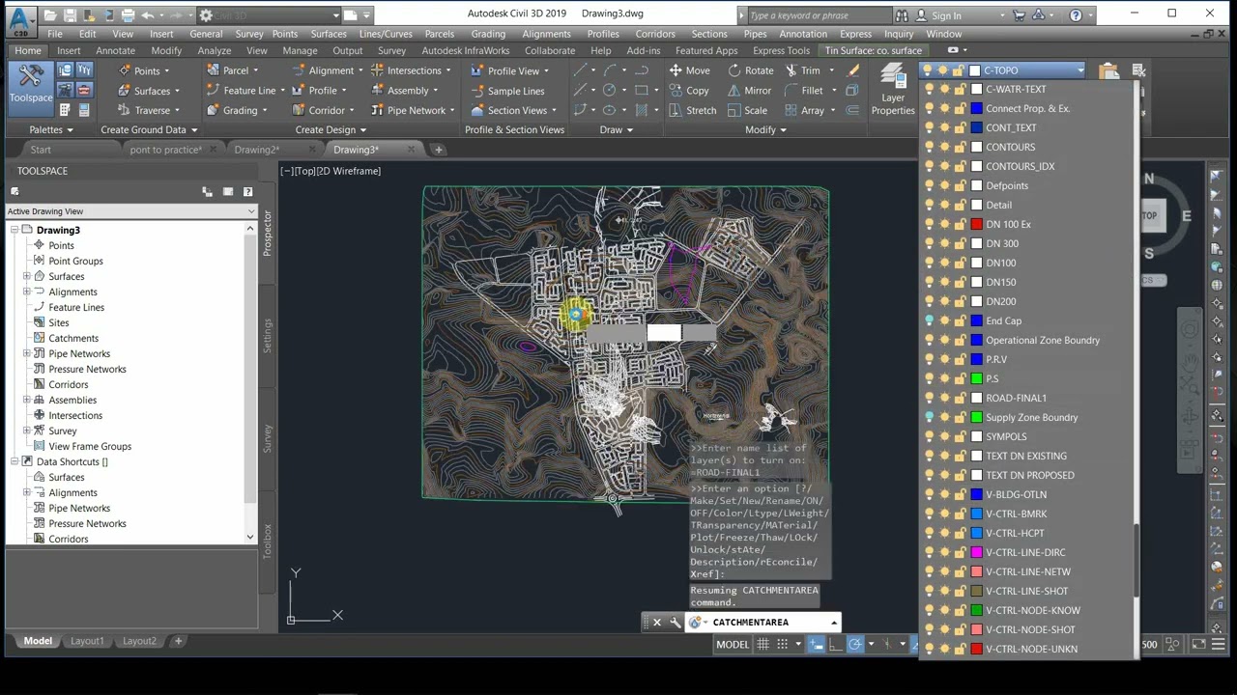Click green color swatch of P.S layer

[976, 378]
